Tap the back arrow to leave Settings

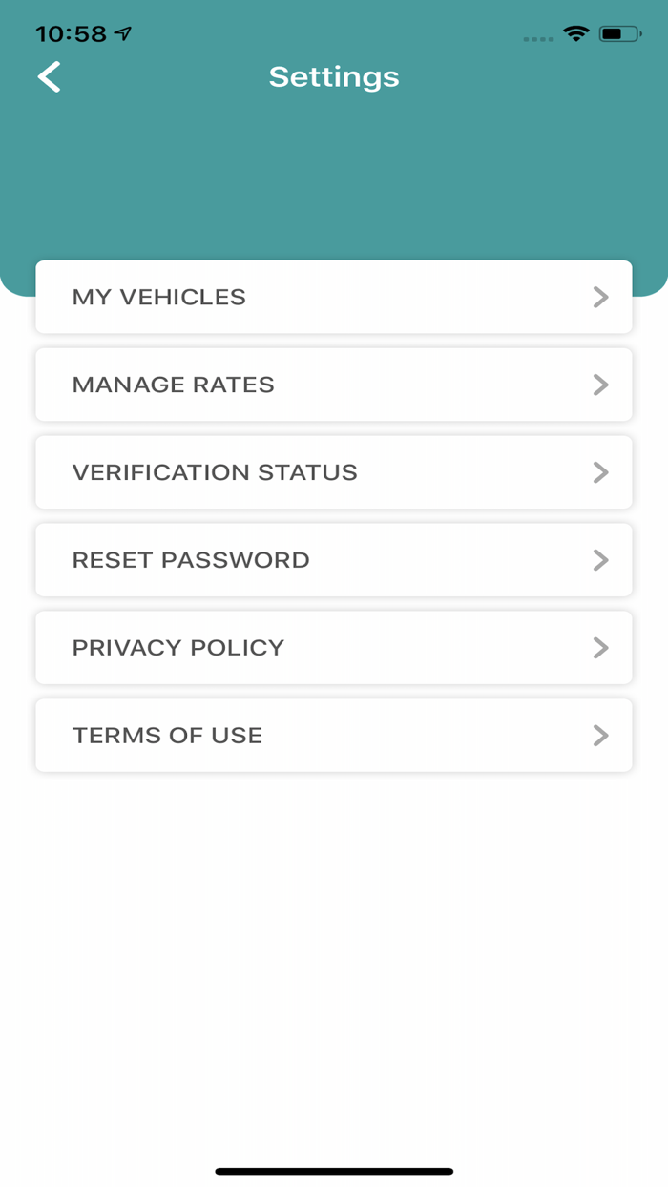(x=49, y=76)
